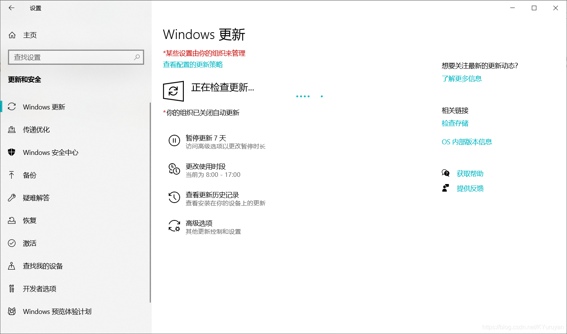Click the magnifier icon in the search box
The width and height of the screenshot is (567, 334).
[137, 57]
